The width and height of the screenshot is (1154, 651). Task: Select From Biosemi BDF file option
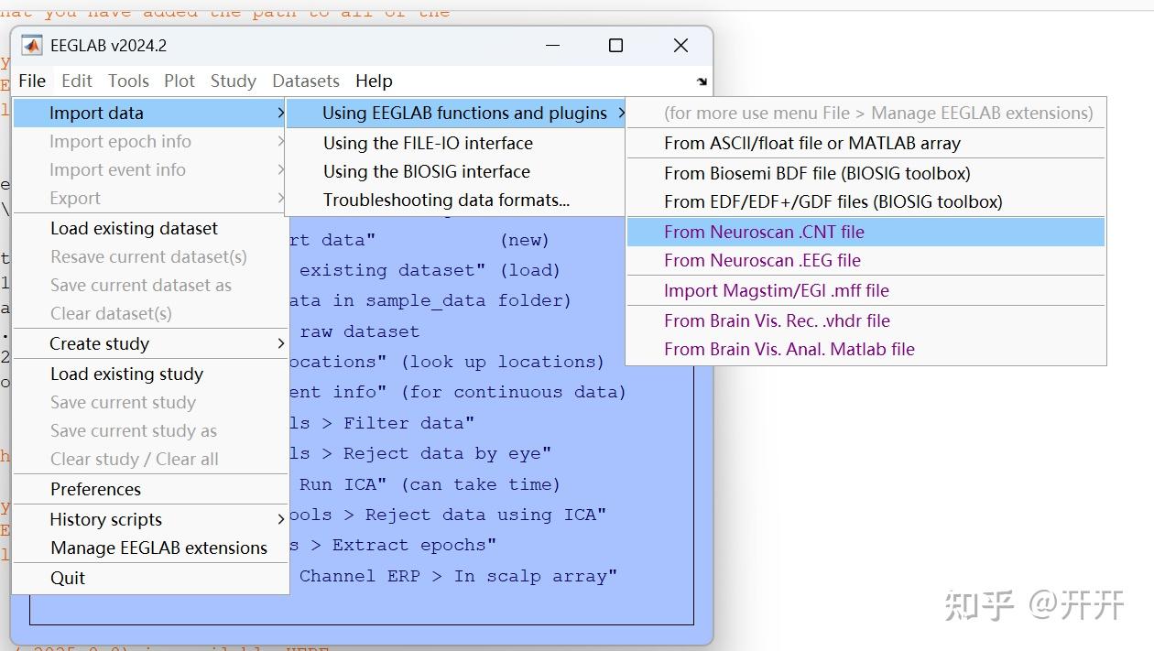[x=866, y=173]
